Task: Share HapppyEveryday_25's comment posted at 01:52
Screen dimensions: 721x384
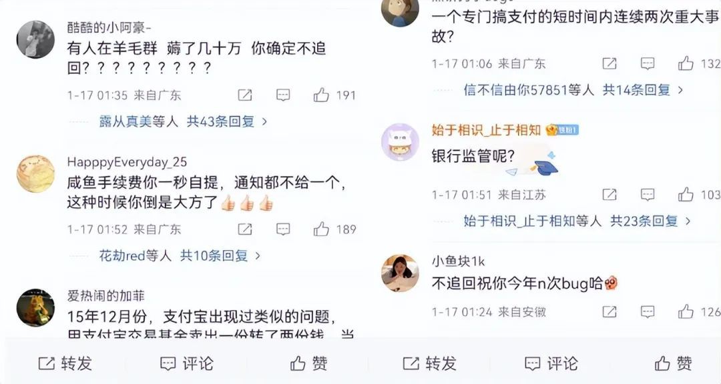Action: [x=244, y=229]
